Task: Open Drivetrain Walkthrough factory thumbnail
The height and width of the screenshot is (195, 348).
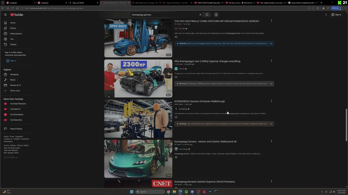Action: pyautogui.click(x=138, y=119)
